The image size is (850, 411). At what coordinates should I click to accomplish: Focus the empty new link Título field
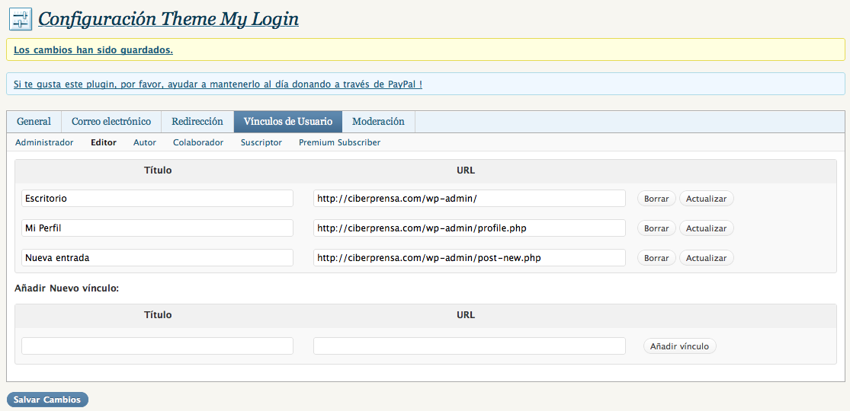[157, 346]
